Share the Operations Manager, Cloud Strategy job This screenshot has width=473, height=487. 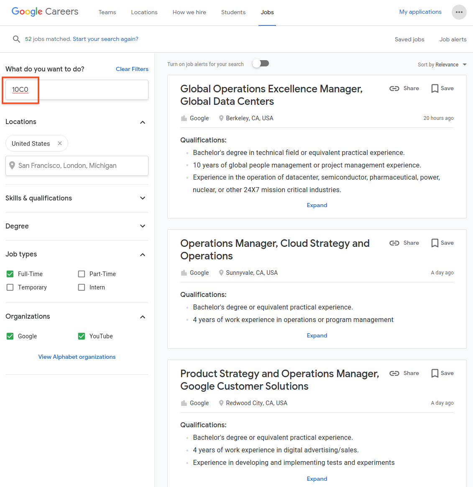point(404,243)
